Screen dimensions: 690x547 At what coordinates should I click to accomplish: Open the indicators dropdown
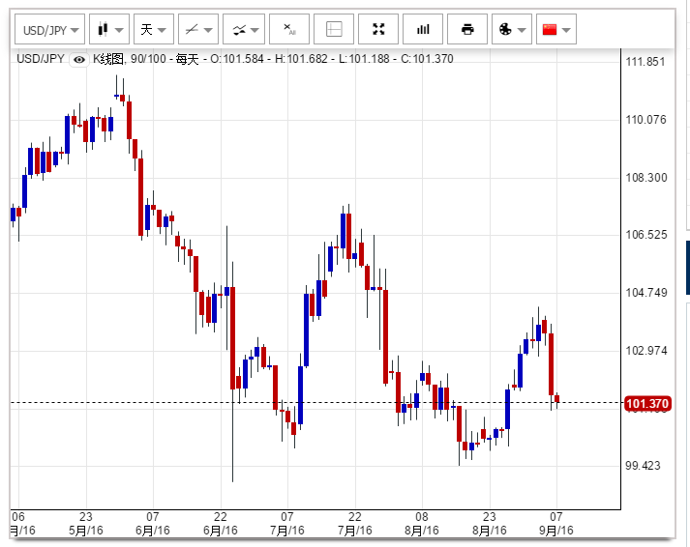pos(244,29)
